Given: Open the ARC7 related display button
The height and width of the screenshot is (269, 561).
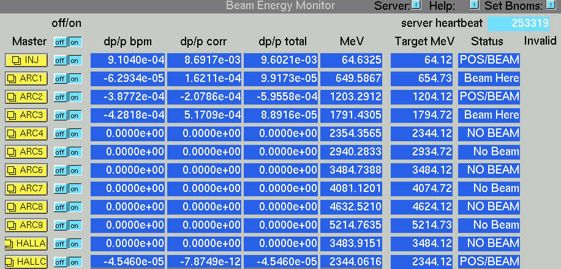Looking at the screenshot, I should tap(26, 189).
